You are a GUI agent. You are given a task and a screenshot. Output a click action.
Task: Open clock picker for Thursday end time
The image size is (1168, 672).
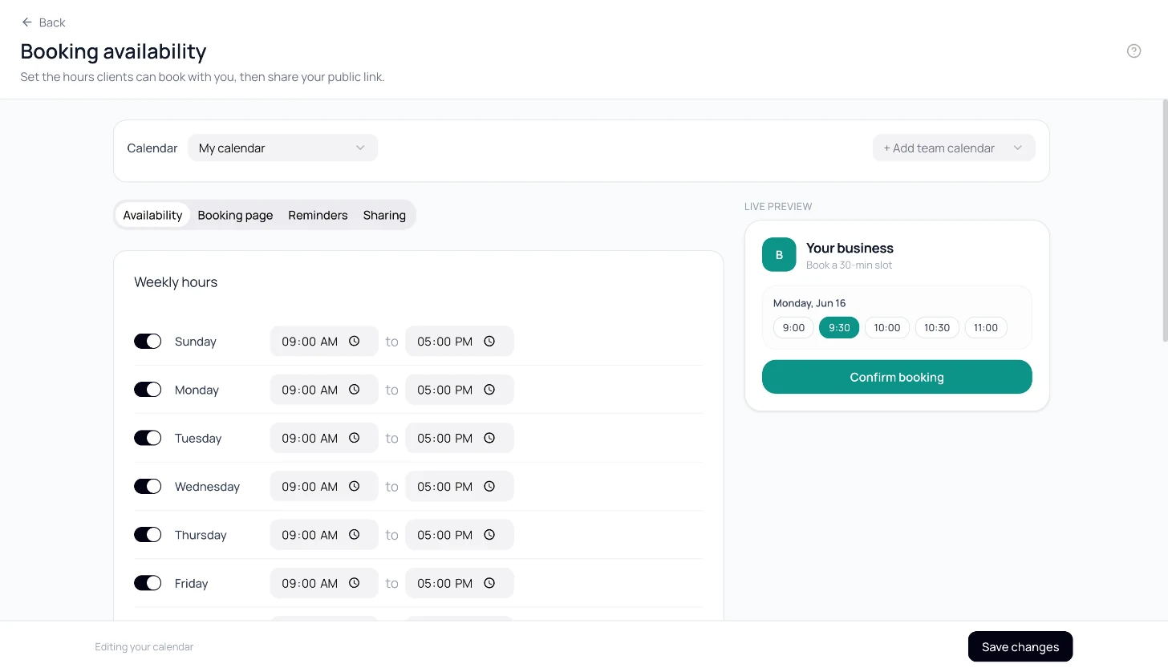click(489, 535)
